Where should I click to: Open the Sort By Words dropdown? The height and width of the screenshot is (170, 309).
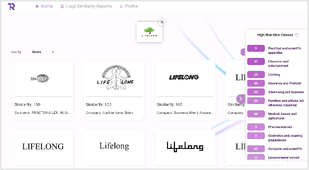pyautogui.click(x=43, y=52)
